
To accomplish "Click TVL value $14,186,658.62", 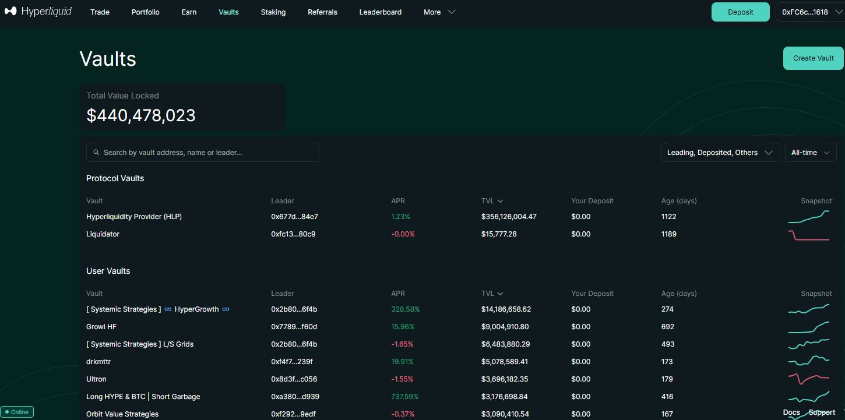I will 506,309.
